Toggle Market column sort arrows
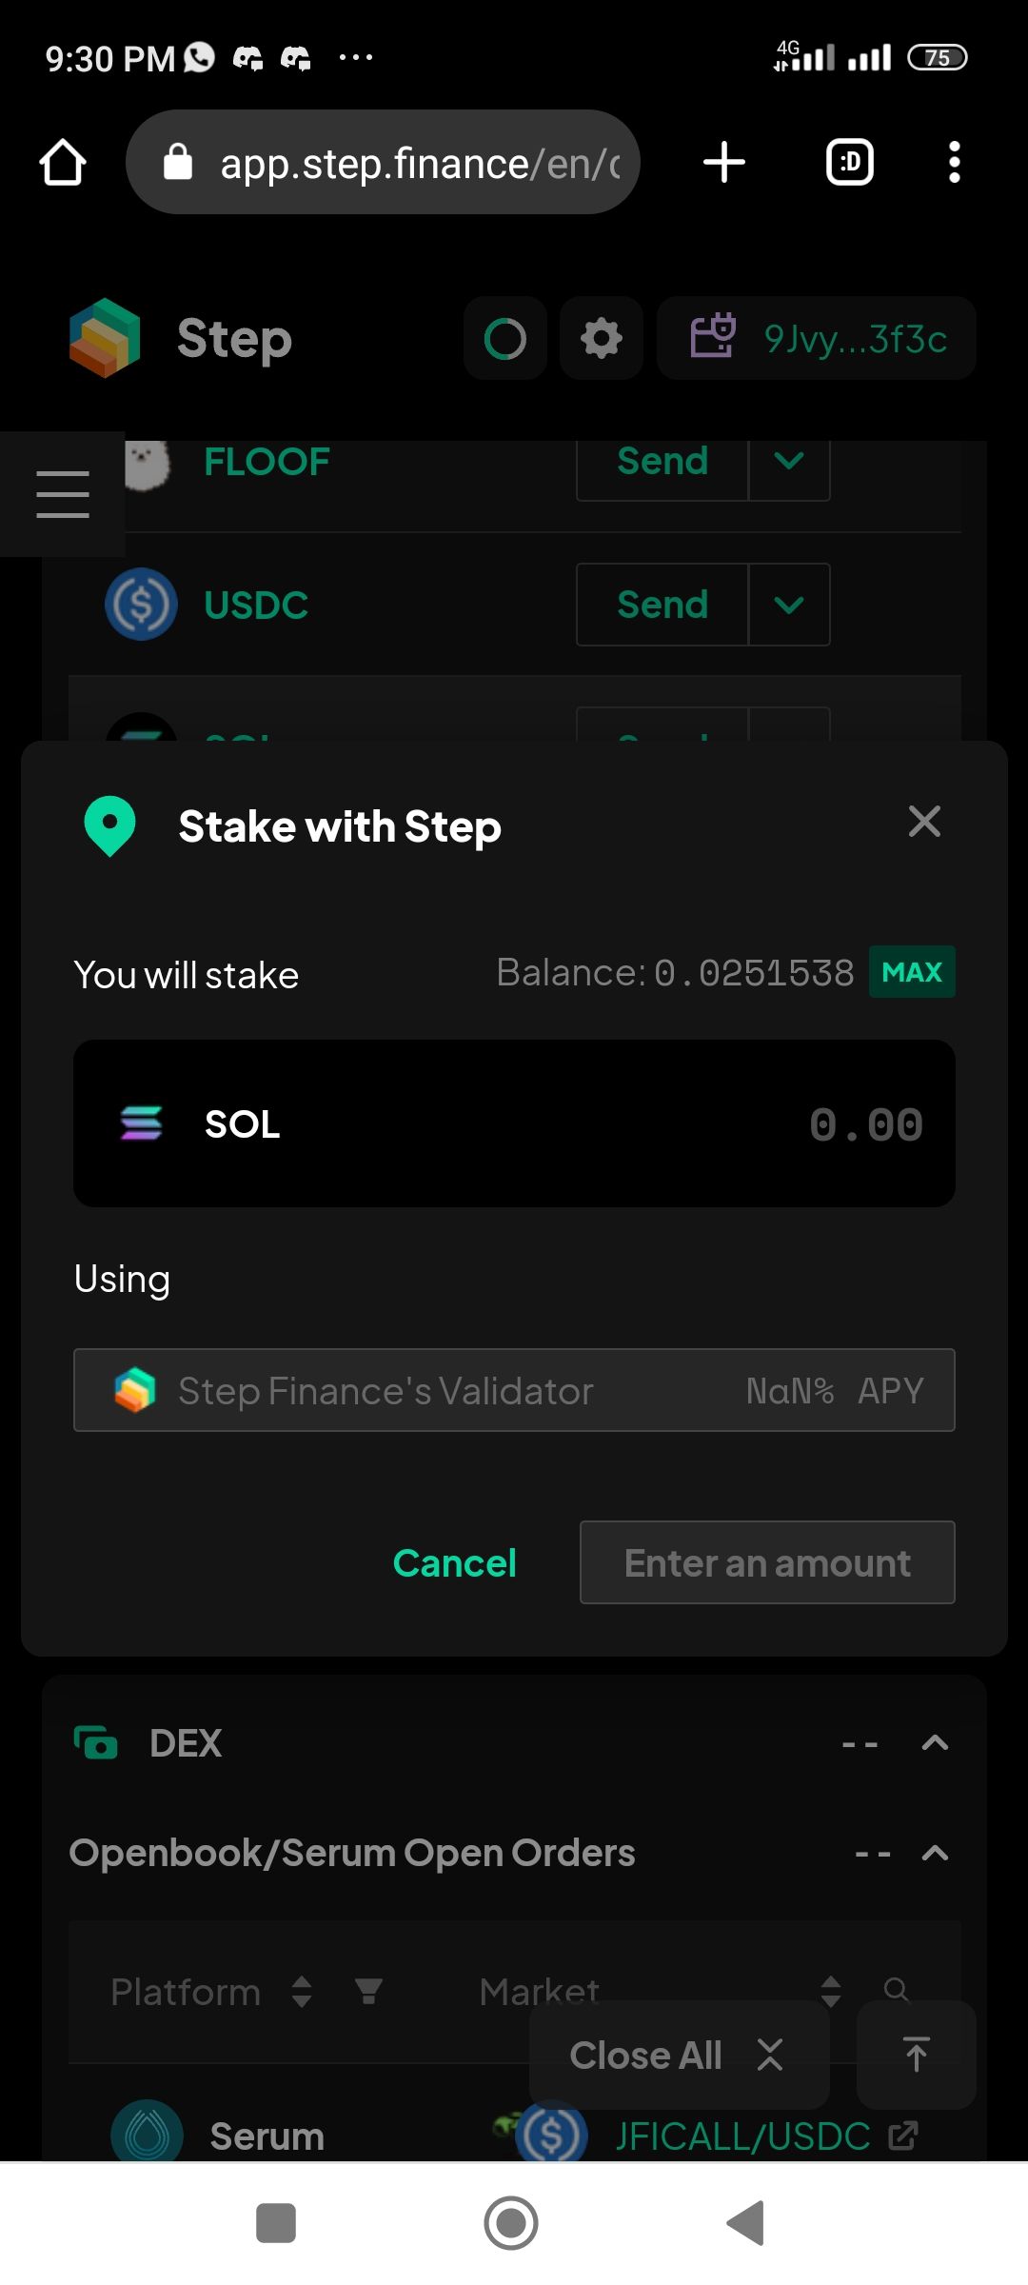 831,1991
